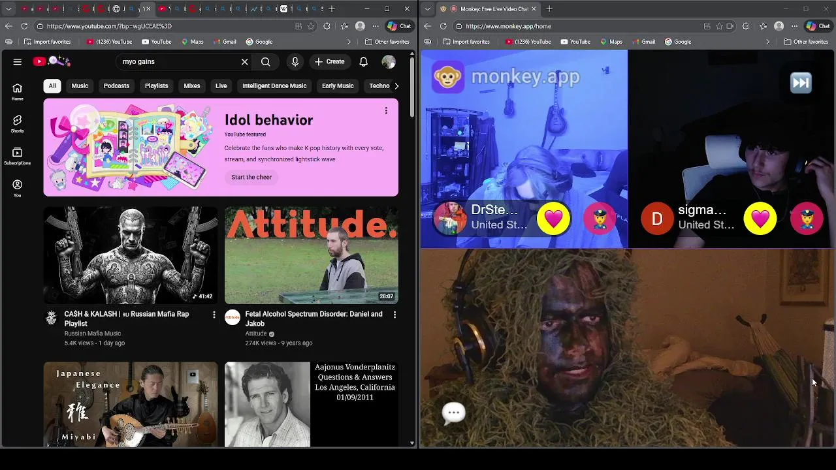
Task: Open Maps bookmark in YouTube window
Action: pos(192,42)
